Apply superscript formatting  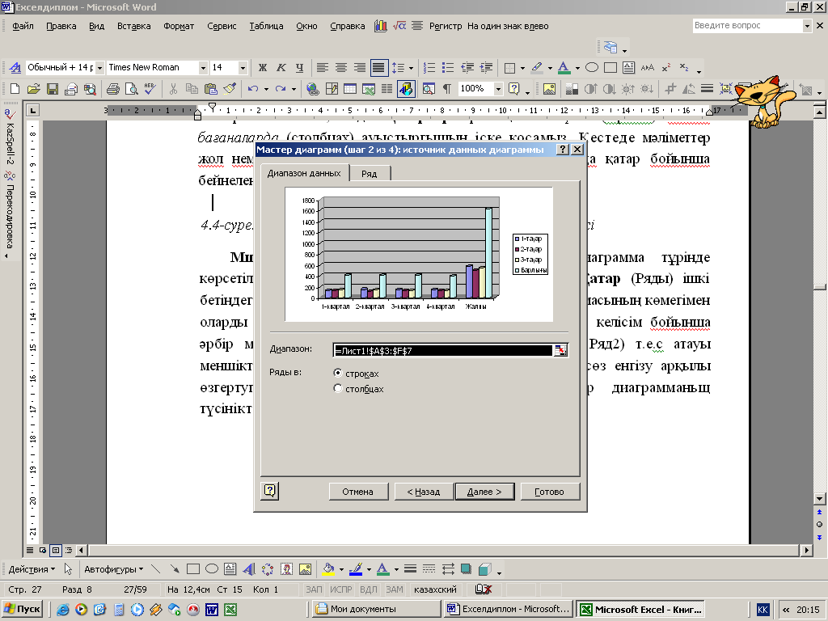point(666,68)
